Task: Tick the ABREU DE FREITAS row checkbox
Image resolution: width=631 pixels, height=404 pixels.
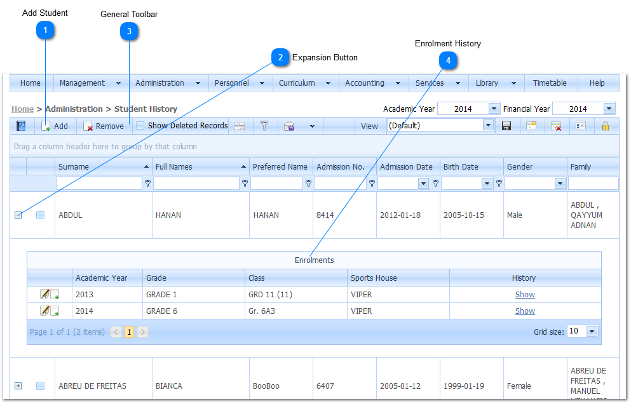Action: pos(41,386)
